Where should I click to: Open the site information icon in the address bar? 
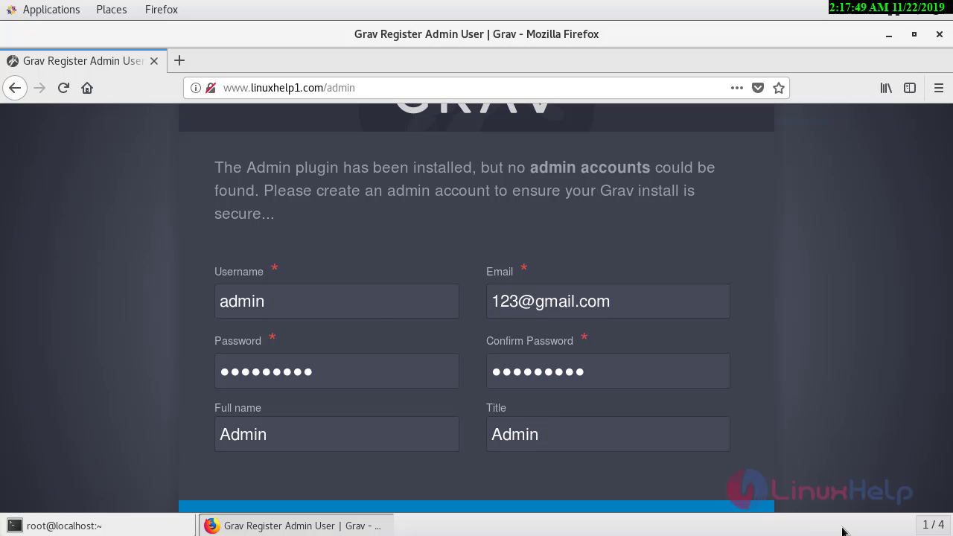coord(196,88)
